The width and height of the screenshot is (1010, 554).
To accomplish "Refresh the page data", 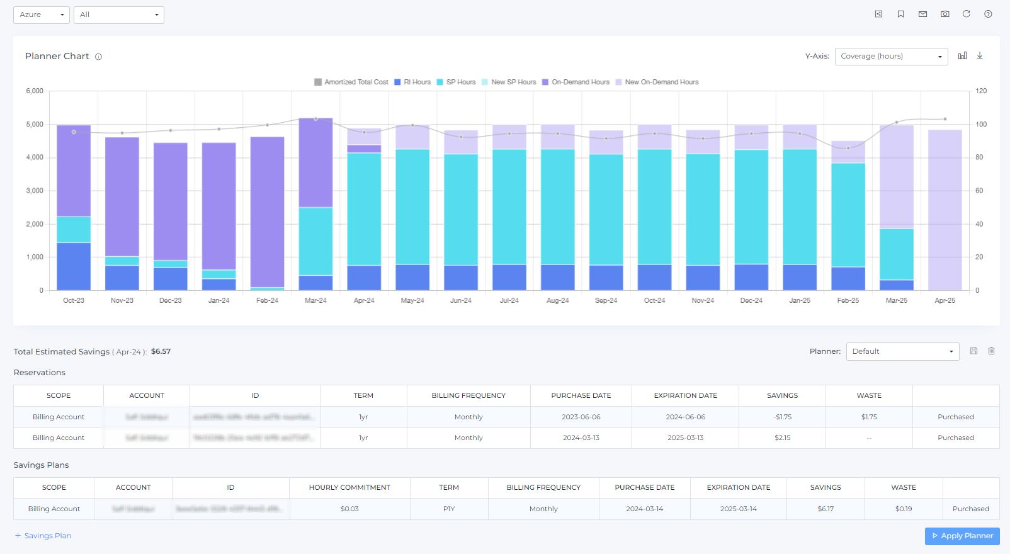I will [x=966, y=14].
